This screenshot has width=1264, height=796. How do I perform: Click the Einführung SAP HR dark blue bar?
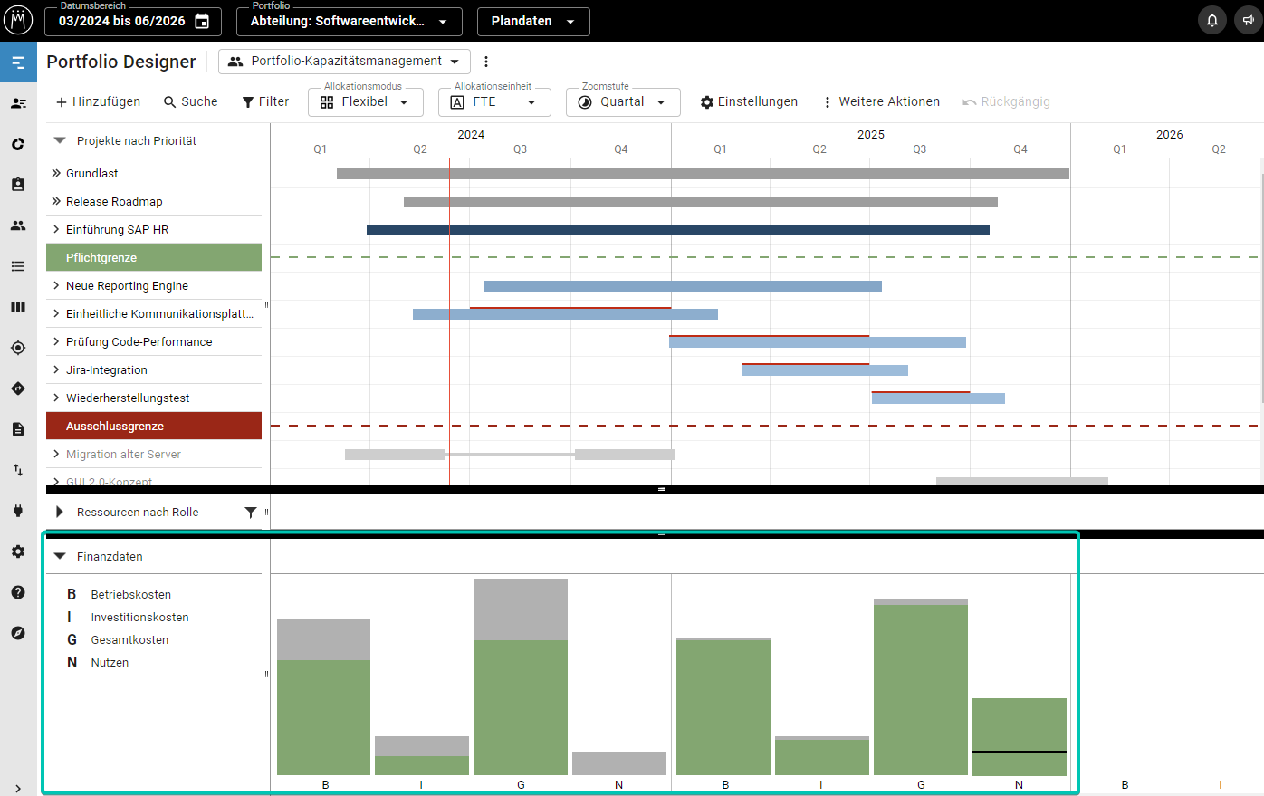click(678, 230)
